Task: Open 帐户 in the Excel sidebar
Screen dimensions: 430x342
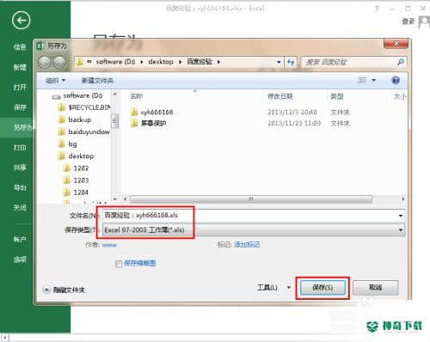Action: pyautogui.click(x=20, y=239)
